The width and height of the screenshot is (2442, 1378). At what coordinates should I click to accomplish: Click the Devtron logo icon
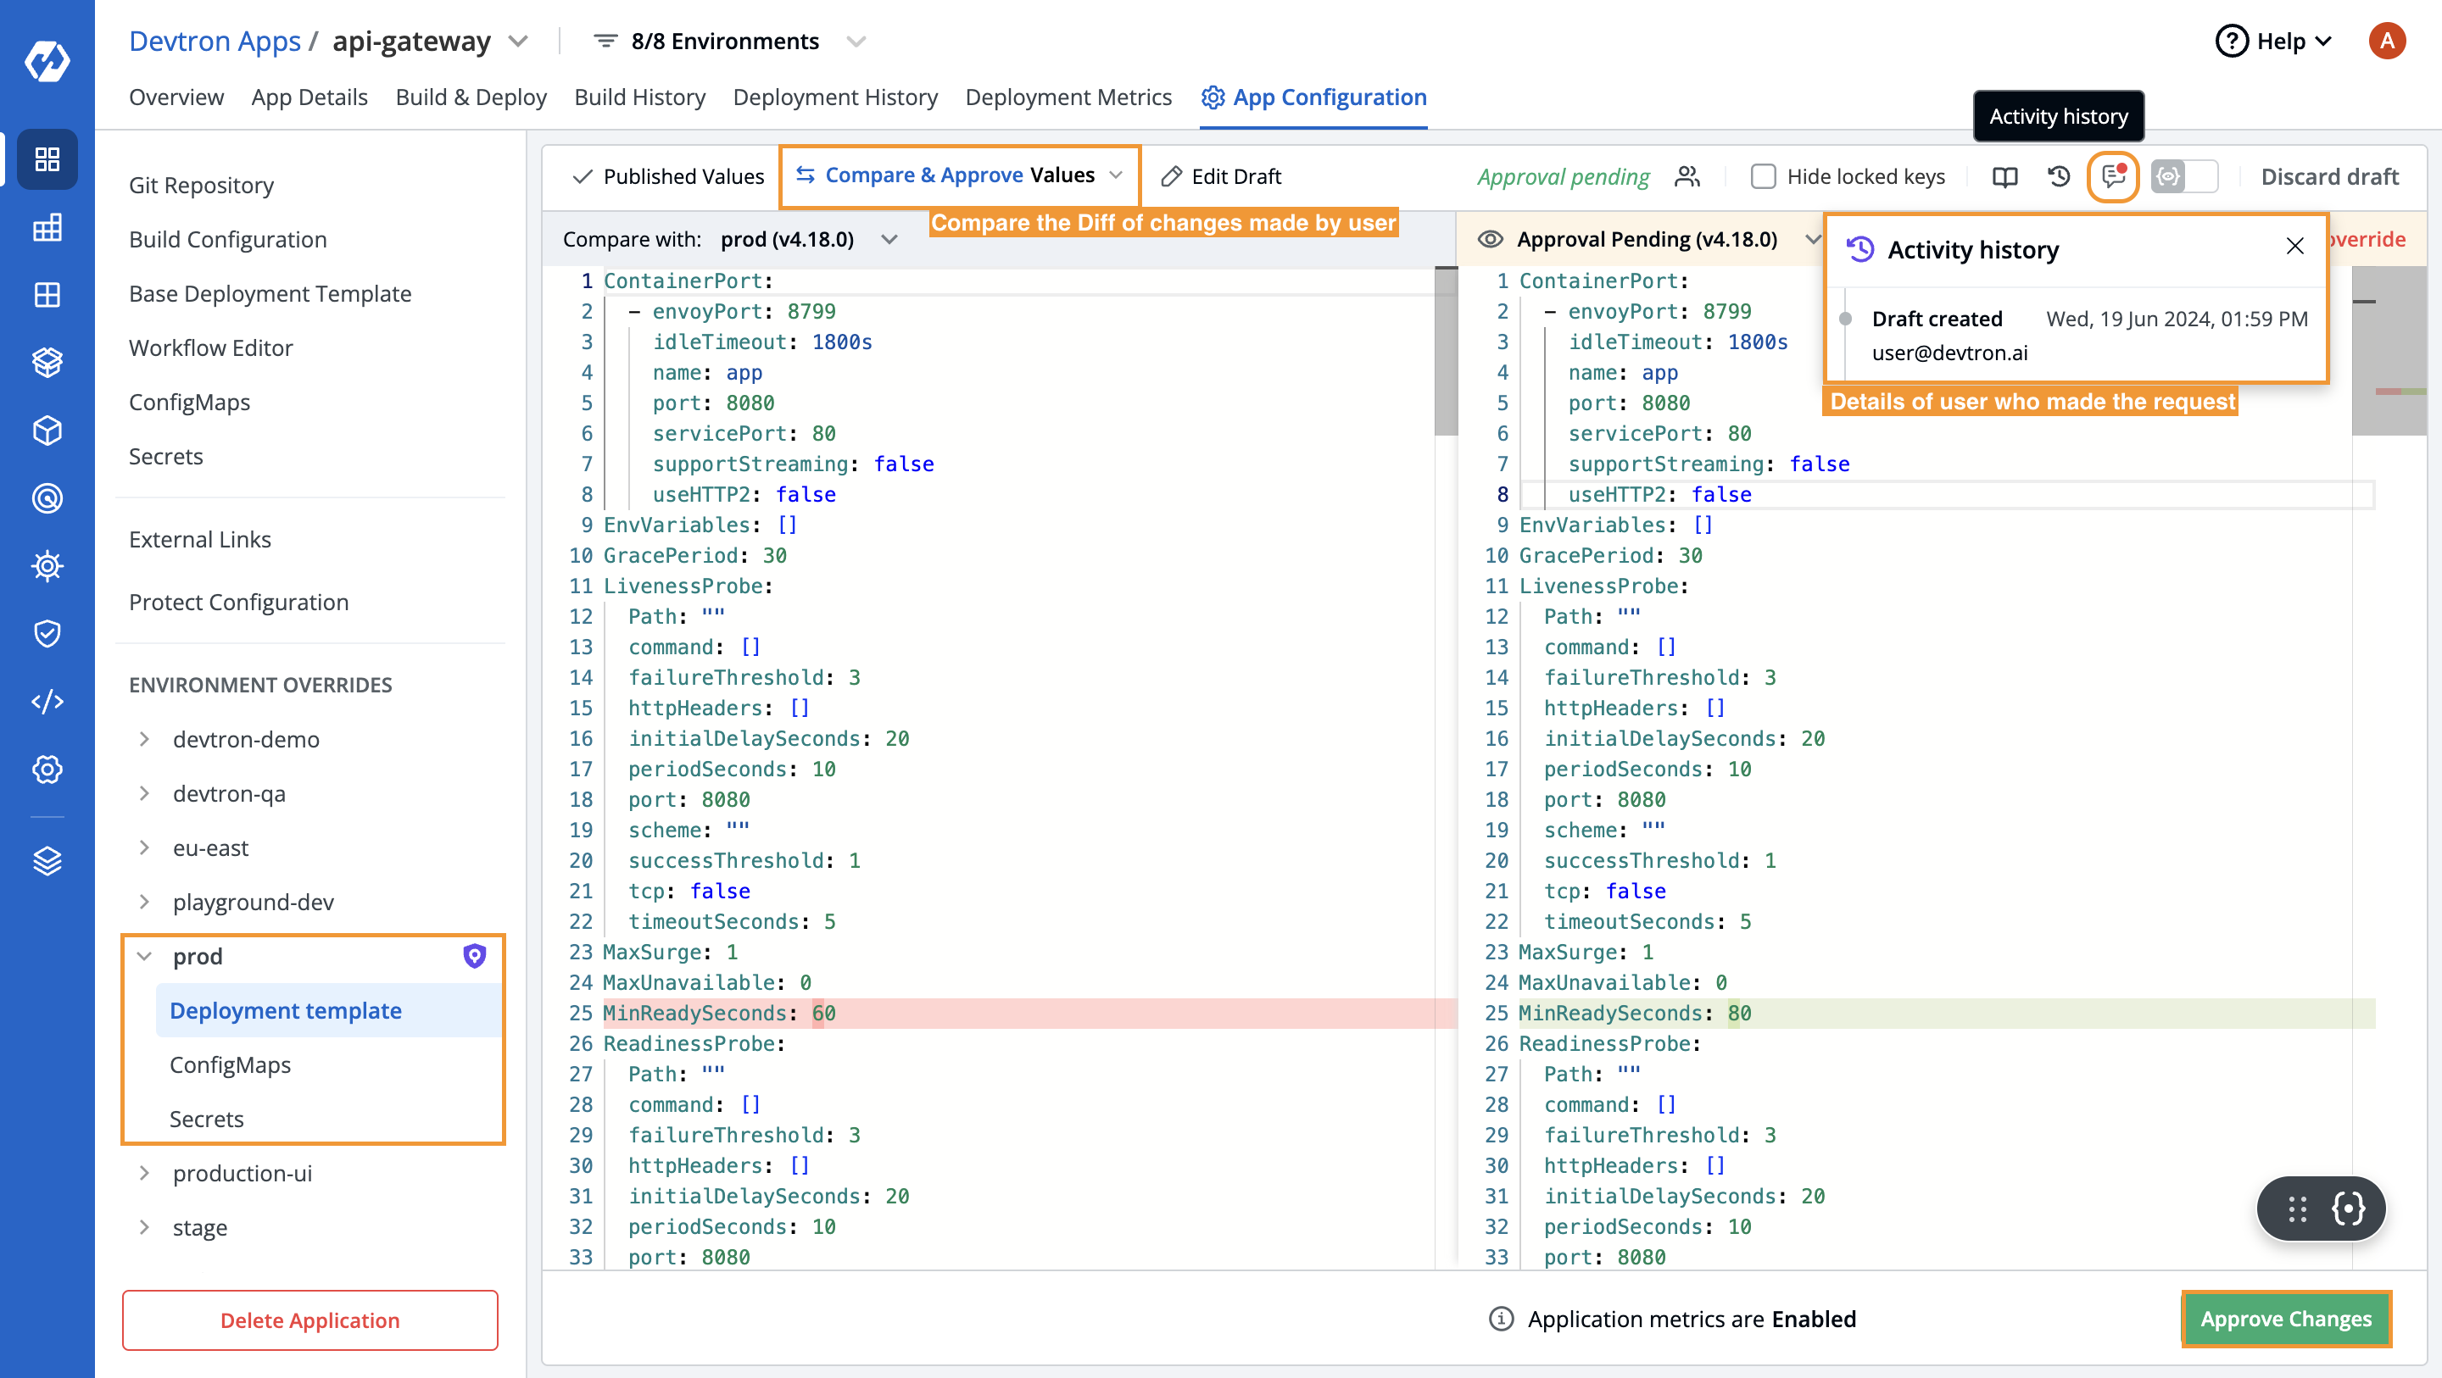(x=47, y=62)
